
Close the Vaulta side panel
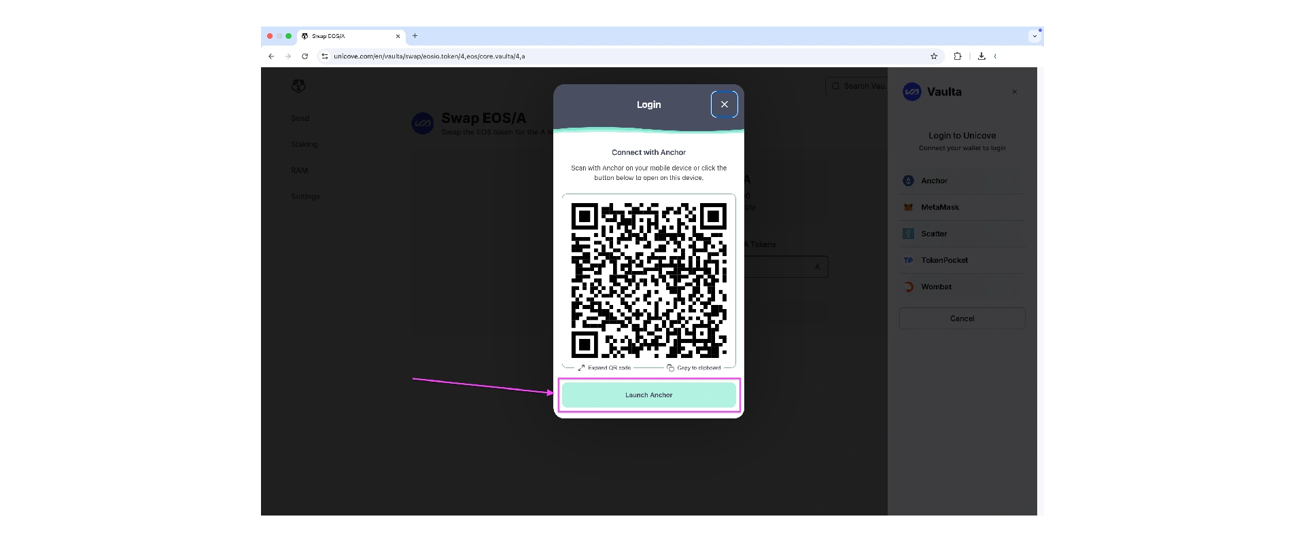point(1014,92)
